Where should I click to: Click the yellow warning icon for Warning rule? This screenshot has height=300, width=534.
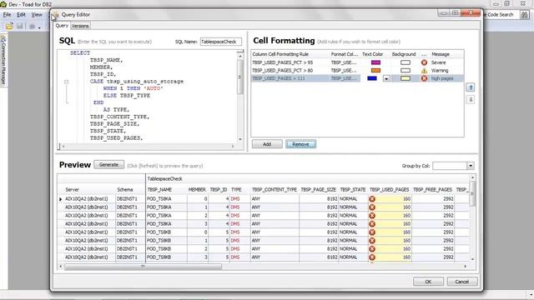coord(424,70)
